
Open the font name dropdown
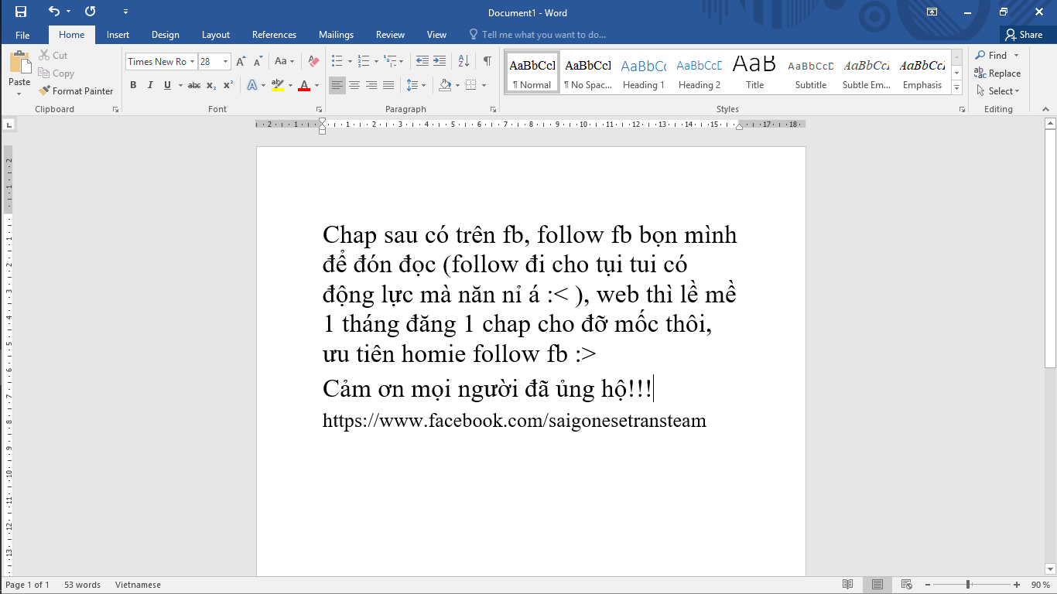[192, 62]
